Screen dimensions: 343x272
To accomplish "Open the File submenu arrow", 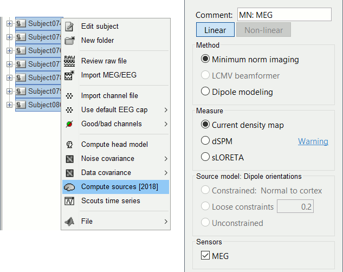I will coord(165,221).
